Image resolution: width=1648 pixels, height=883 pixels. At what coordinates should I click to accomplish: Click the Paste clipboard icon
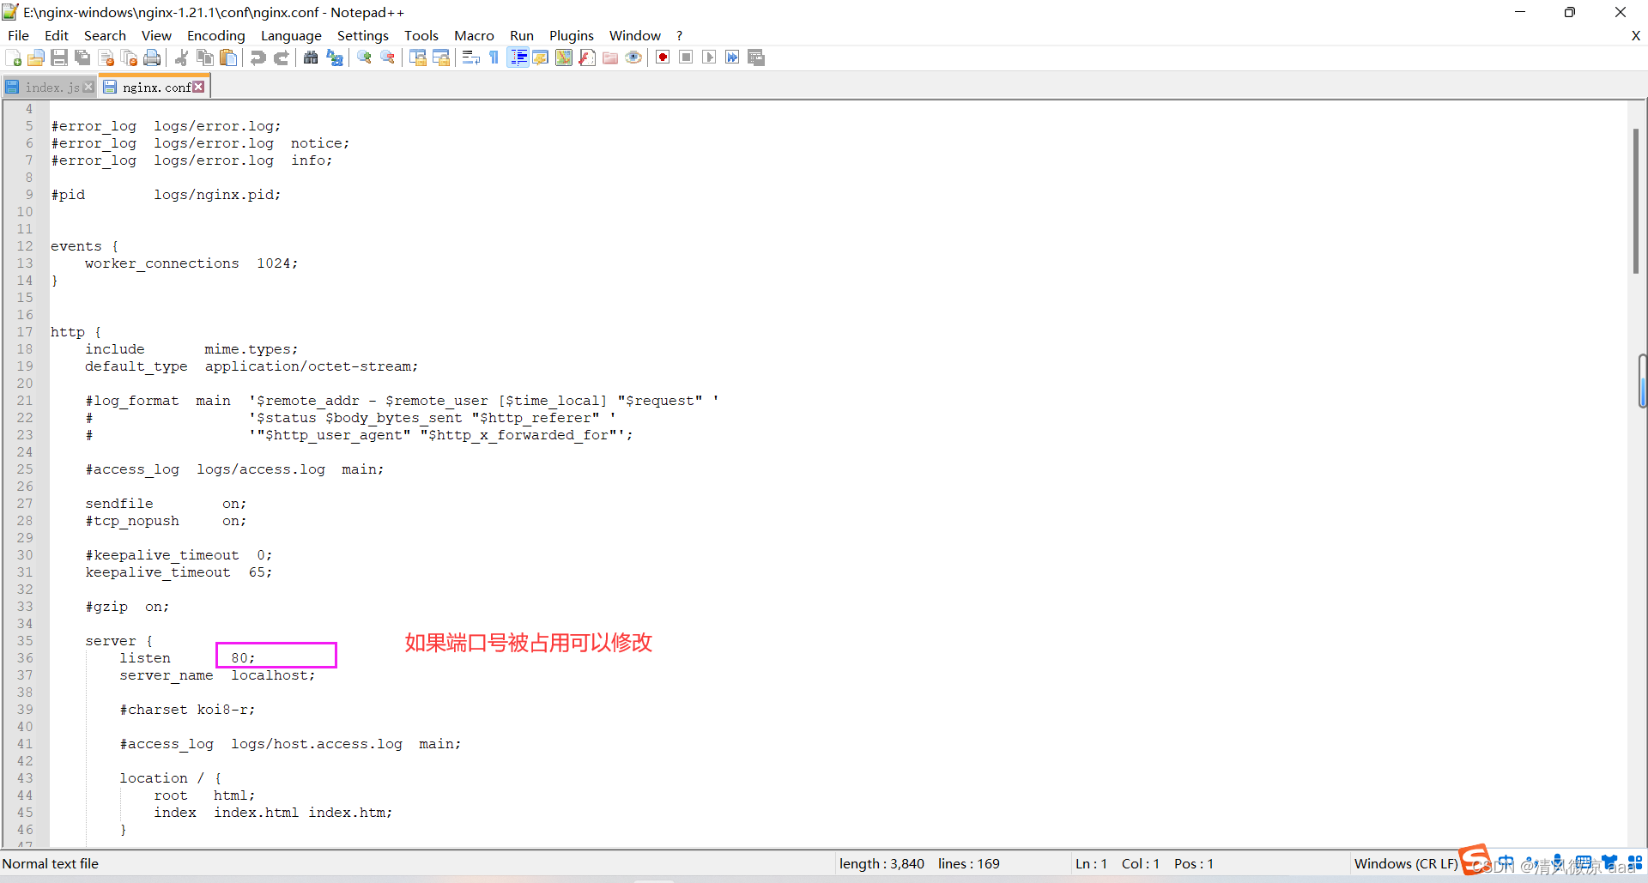pos(228,57)
